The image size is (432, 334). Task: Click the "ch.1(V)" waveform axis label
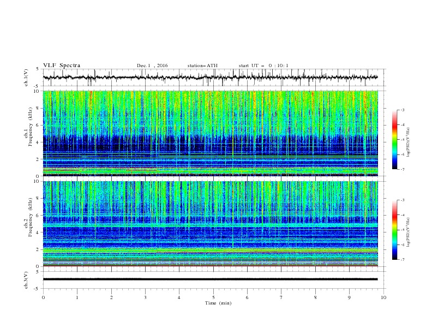pyautogui.click(x=26, y=77)
